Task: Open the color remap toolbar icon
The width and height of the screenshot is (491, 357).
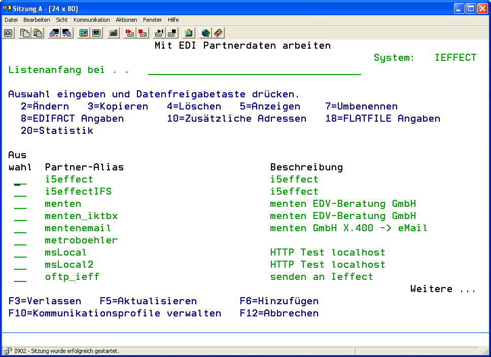Action: click(84, 33)
